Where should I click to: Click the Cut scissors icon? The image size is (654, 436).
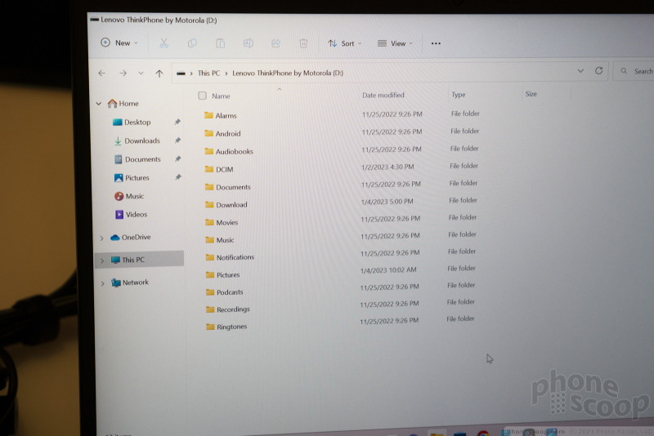164,43
